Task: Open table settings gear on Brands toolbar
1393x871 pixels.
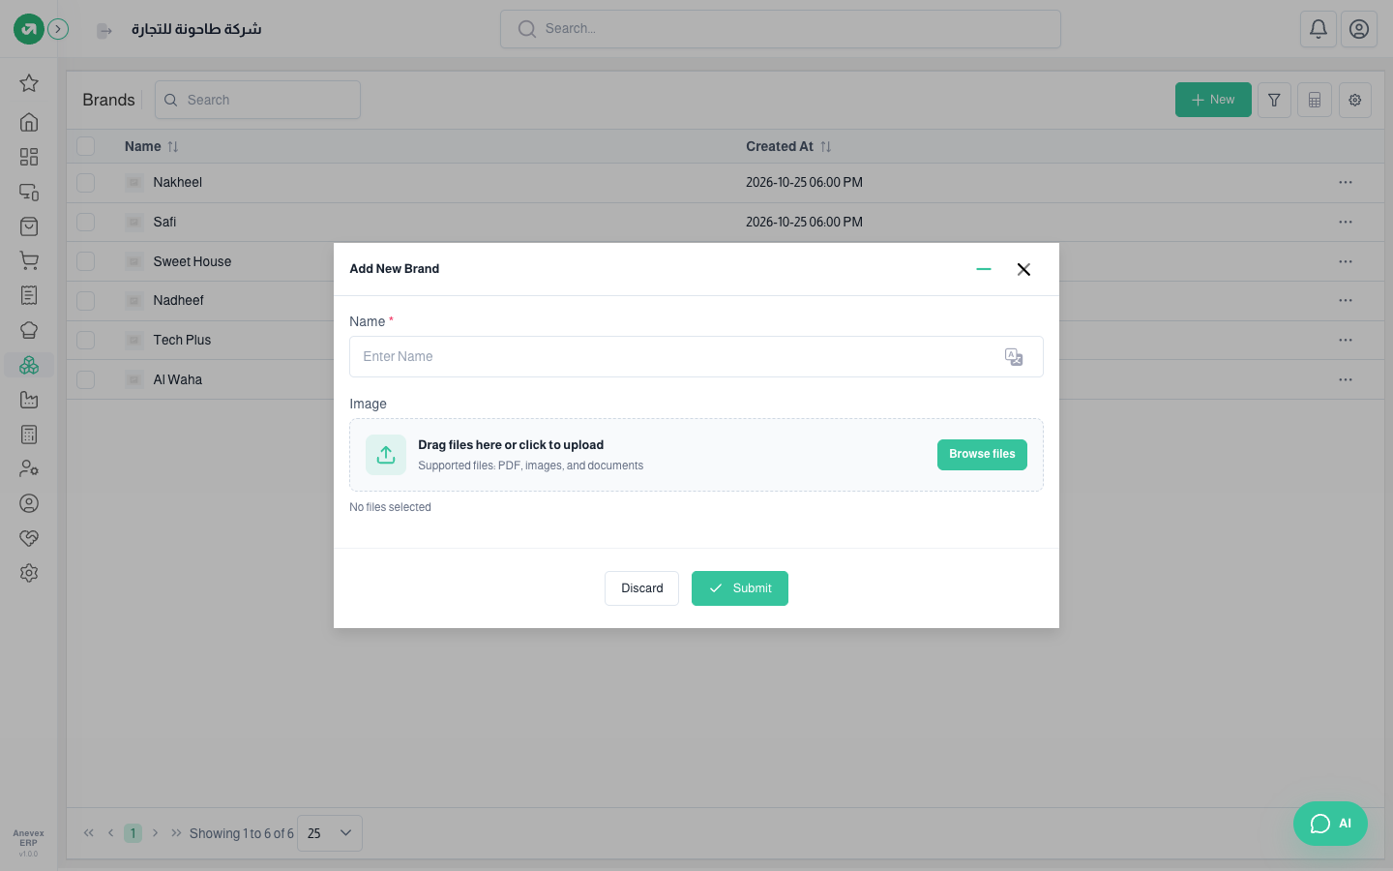Action: click(x=1355, y=100)
